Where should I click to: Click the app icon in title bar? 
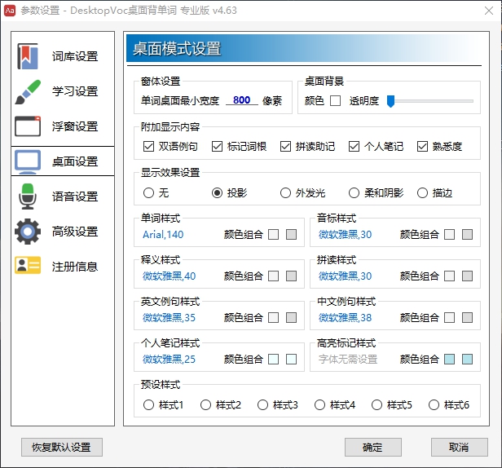pos(10,10)
